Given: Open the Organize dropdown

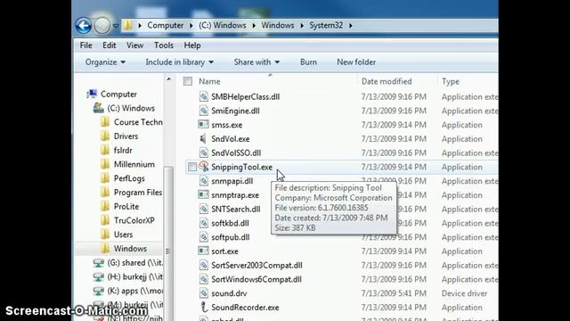Looking at the screenshot, I should point(105,62).
